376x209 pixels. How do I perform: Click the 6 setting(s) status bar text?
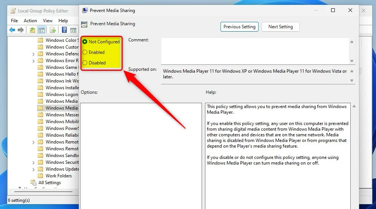(x=19, y=200)
